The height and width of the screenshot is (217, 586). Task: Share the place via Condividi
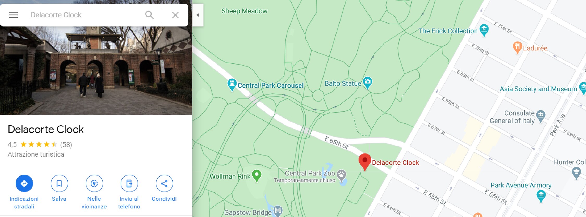tap(164, 184)
